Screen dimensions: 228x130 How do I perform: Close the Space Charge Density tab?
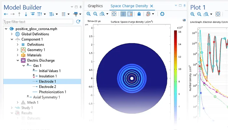pyautogui.click(x=151, y=6)
